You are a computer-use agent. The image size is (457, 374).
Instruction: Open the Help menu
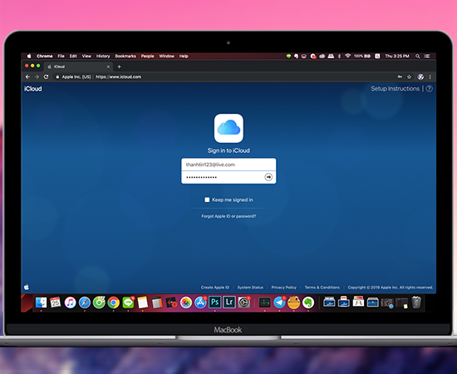point(184,56)
